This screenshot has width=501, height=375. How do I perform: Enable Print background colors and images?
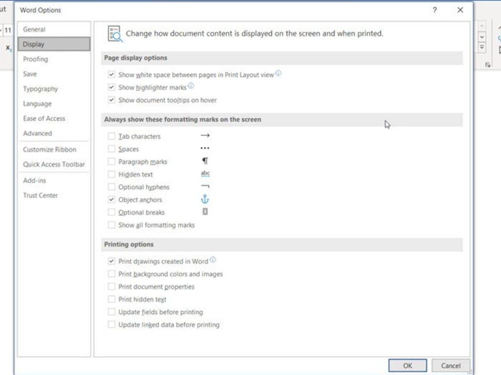(x=111, y=274)
